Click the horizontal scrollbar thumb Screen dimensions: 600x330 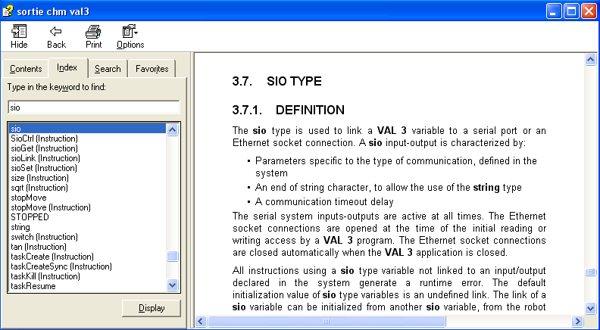tap(327, 321)
